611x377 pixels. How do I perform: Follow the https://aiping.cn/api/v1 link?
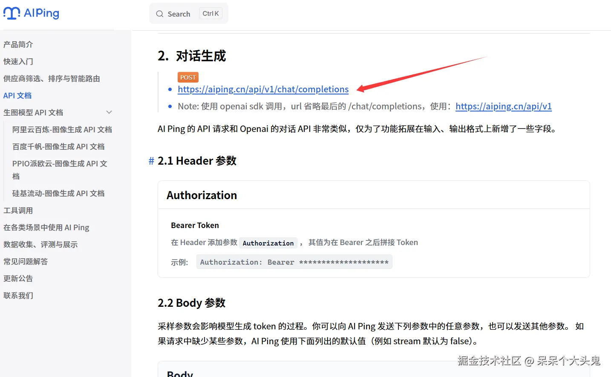coord(504,106)
